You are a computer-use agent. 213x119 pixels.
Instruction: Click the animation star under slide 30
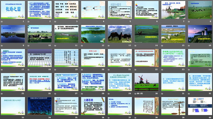[x=136, y=94]
